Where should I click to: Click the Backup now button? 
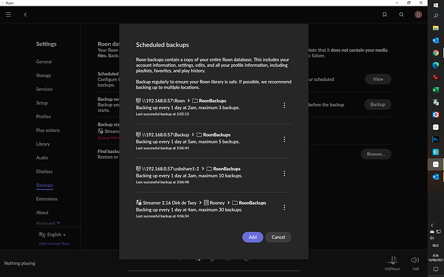pos(378,104)
